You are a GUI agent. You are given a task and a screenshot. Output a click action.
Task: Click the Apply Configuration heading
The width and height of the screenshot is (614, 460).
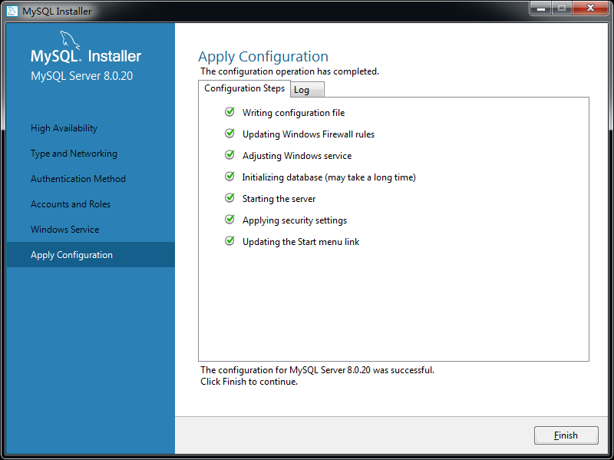click(263, 57)
